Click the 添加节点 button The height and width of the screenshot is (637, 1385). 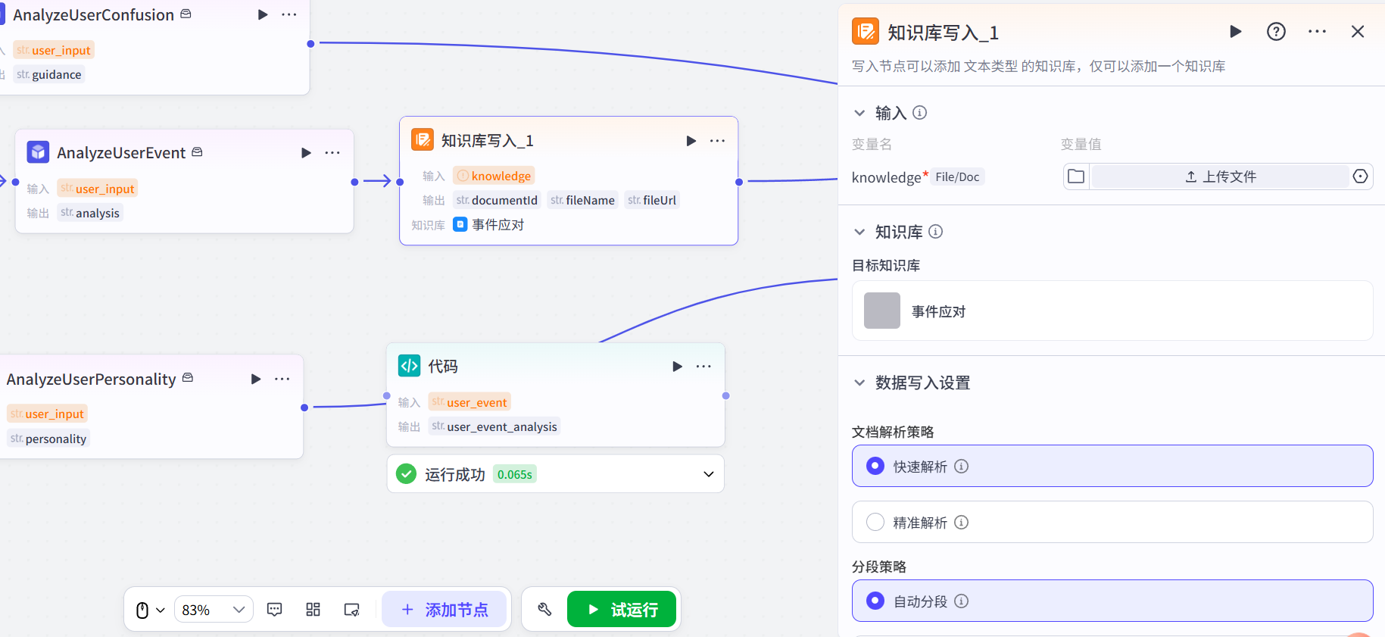445,610
